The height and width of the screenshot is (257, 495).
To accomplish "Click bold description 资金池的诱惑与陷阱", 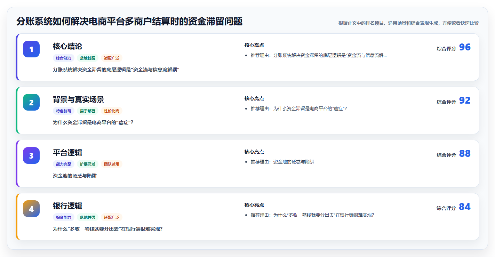I will 75,176.
